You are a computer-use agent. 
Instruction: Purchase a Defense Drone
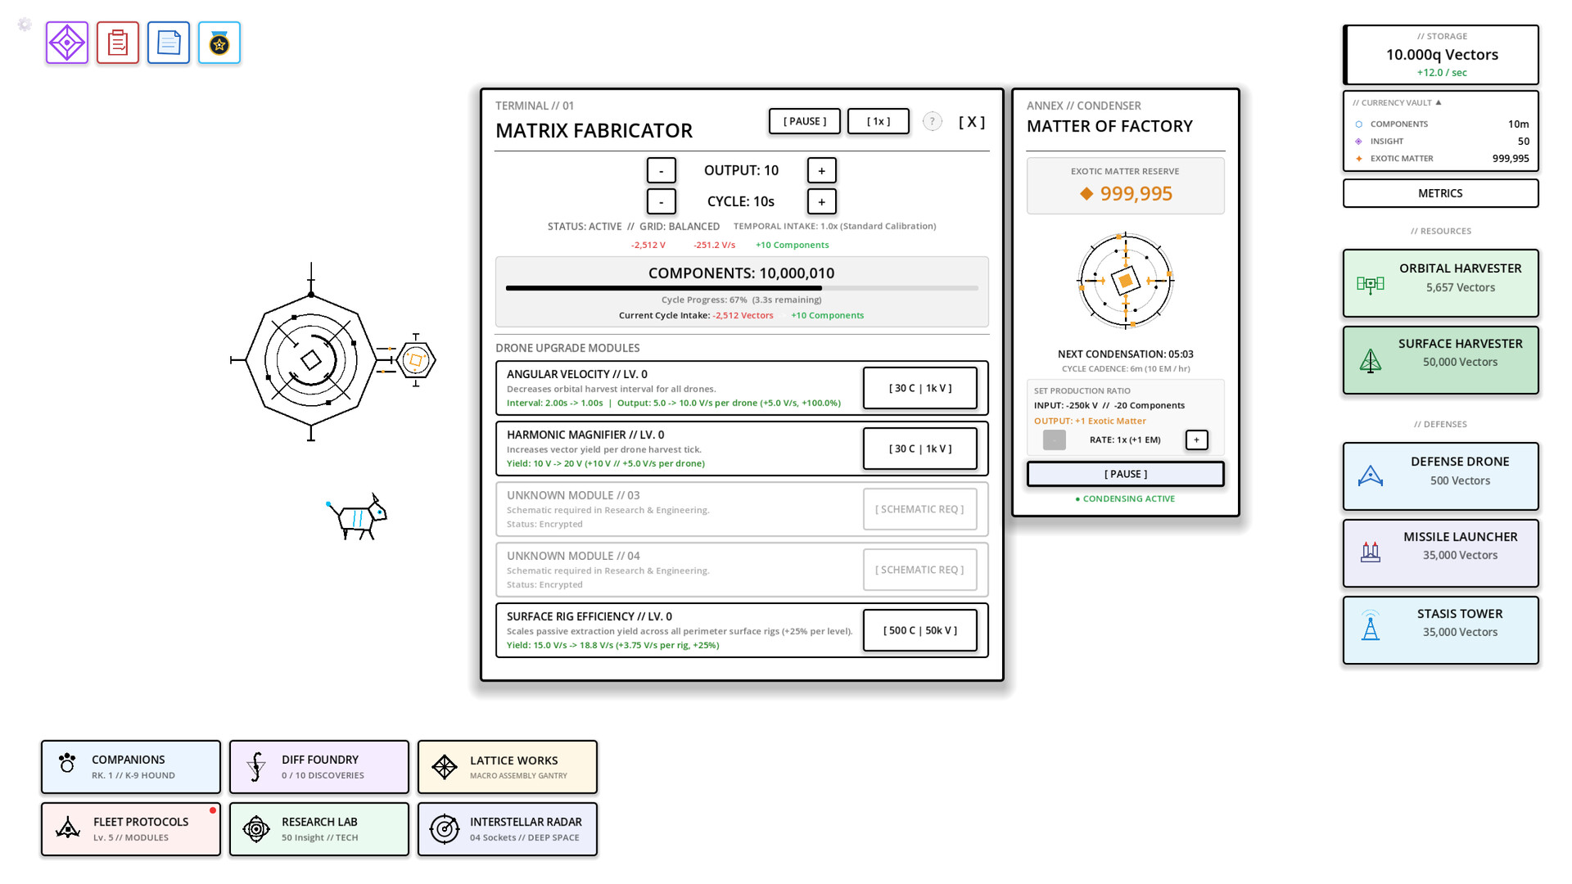click(x=1441, y=476)
